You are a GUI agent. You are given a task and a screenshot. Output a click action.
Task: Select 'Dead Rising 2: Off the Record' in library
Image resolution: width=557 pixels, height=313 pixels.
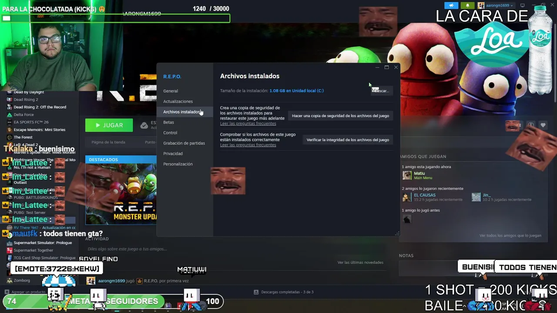40,107
